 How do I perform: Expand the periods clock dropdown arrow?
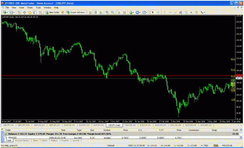[140, 13]
